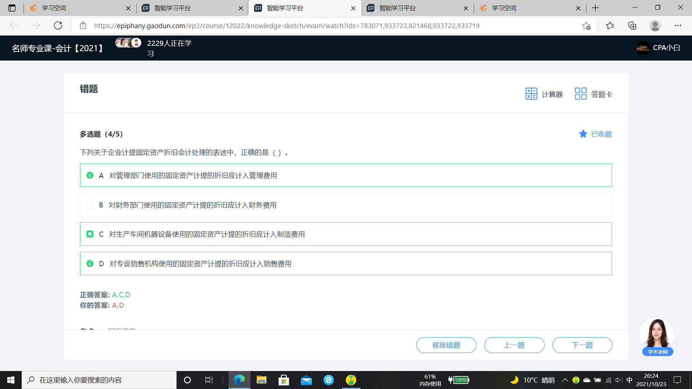The height and width of the screenshot is (389, 692).
Task: Switch to last 学习空间 browser tab
Action: point(529,8)
